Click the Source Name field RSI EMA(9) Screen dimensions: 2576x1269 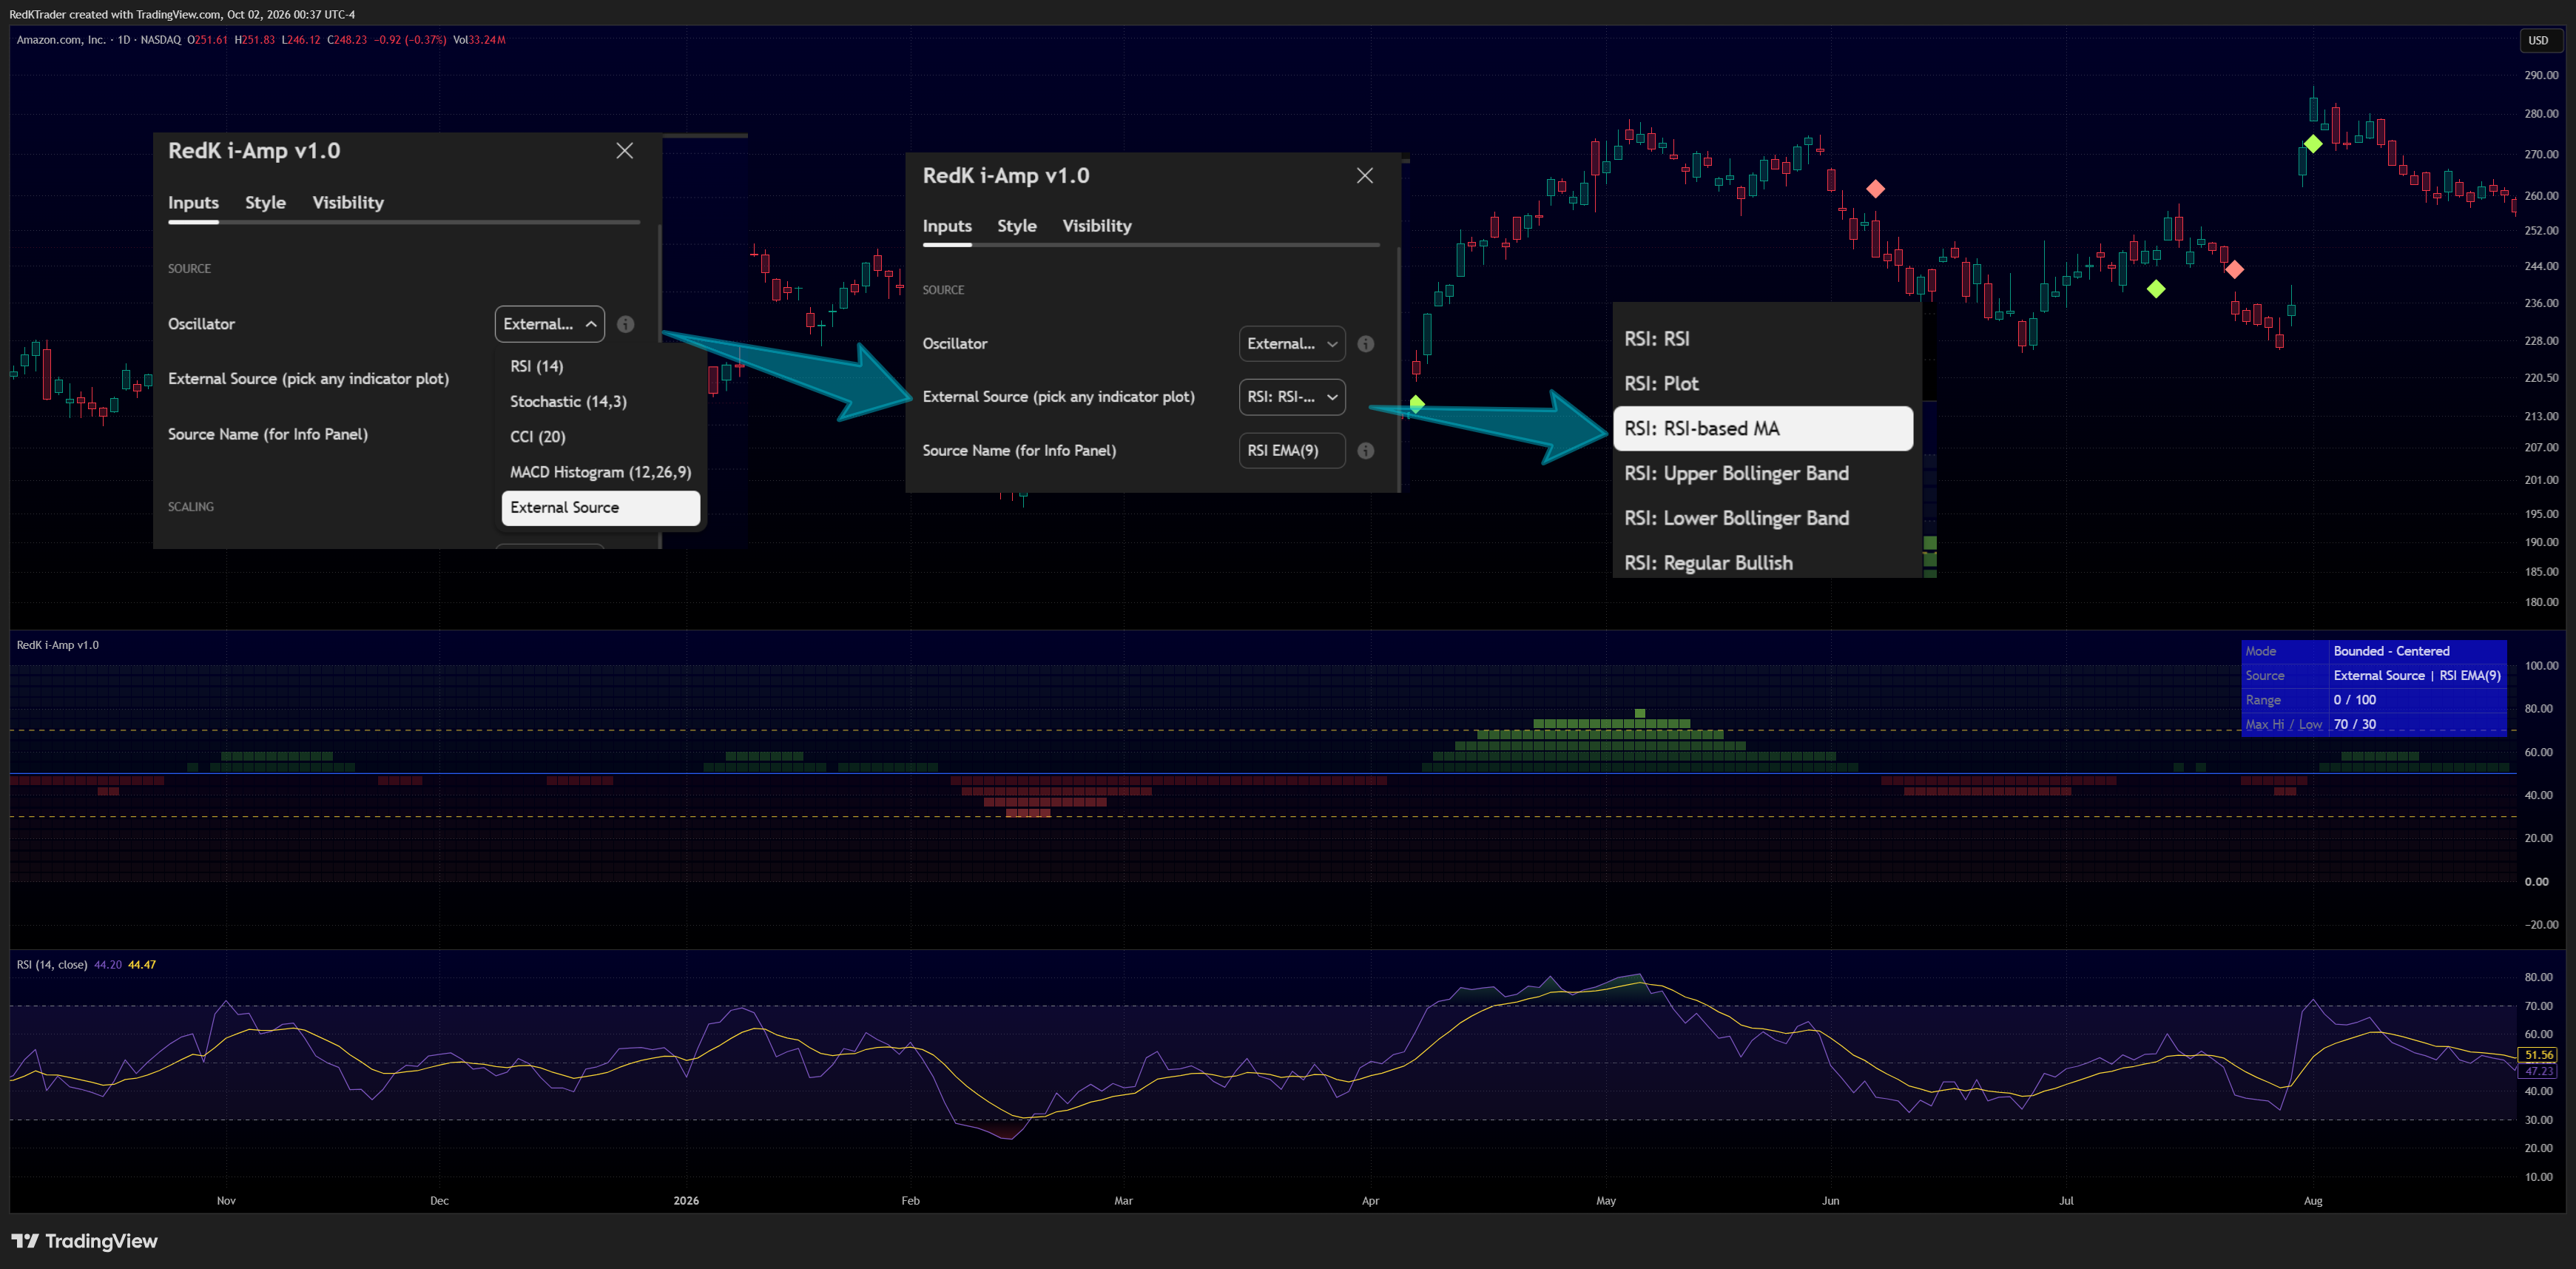point(1291,451)
